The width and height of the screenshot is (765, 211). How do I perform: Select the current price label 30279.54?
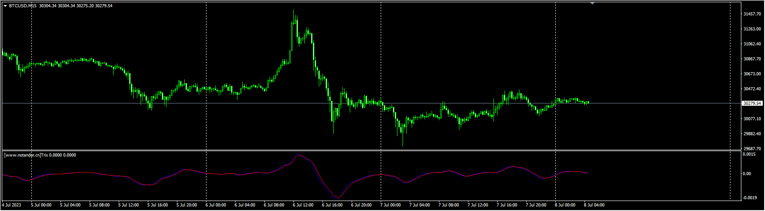752,103
